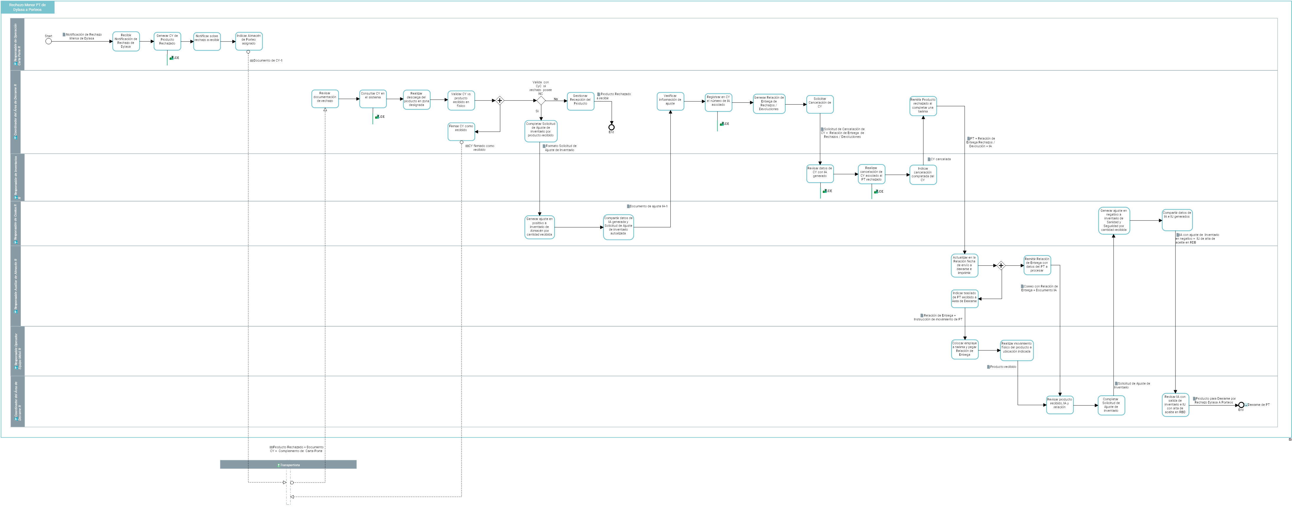Image resolution: width=1292 pixels, height=508 pixels.
Task: Select task Notificar sobre rechazo a recibir
Action: pos(207,41)
